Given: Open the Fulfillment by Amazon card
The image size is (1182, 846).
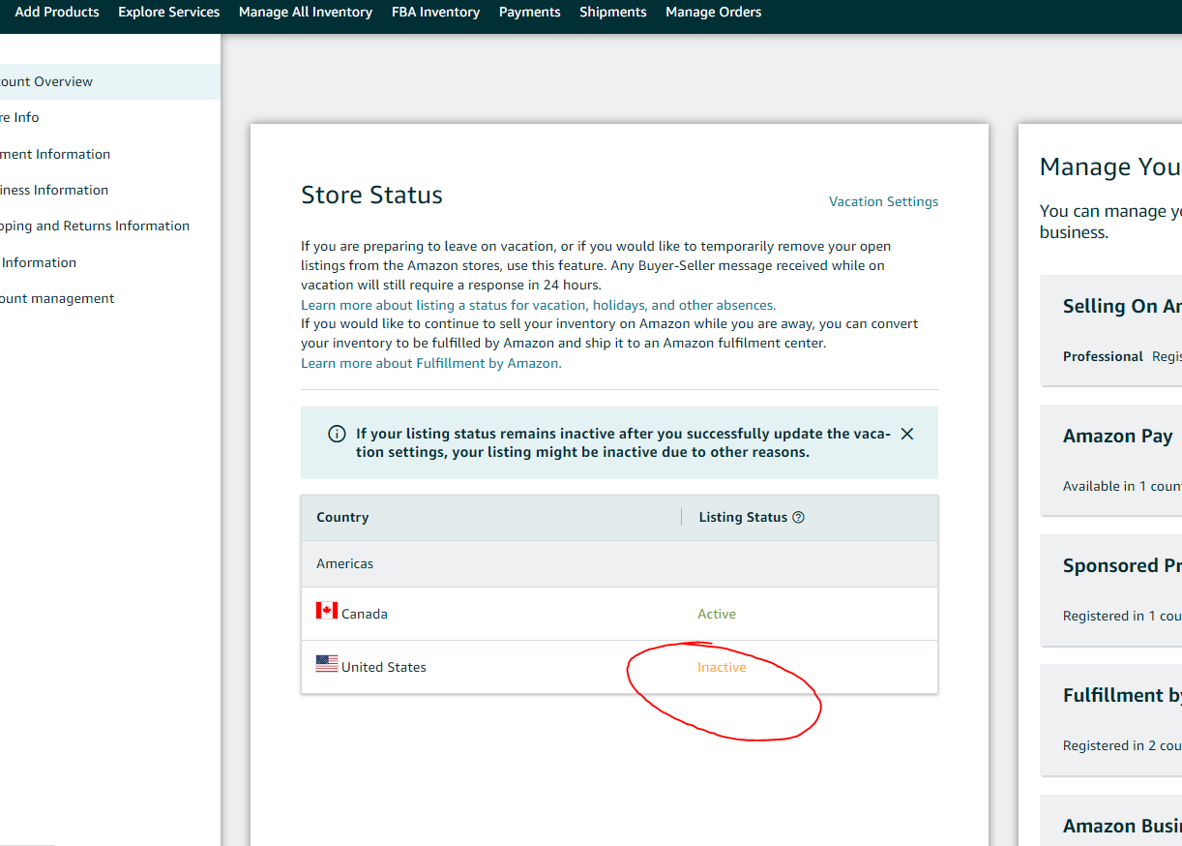Looking at the screenshot, I should (x=1111, y=719).
